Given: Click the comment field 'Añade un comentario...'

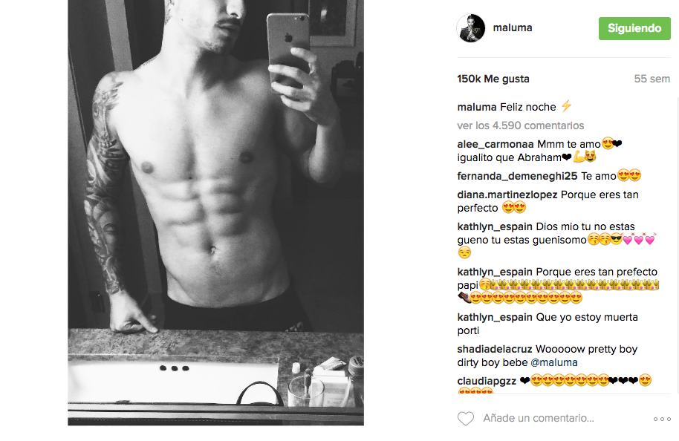Looking at the screenshot, I should click(539, 418).
